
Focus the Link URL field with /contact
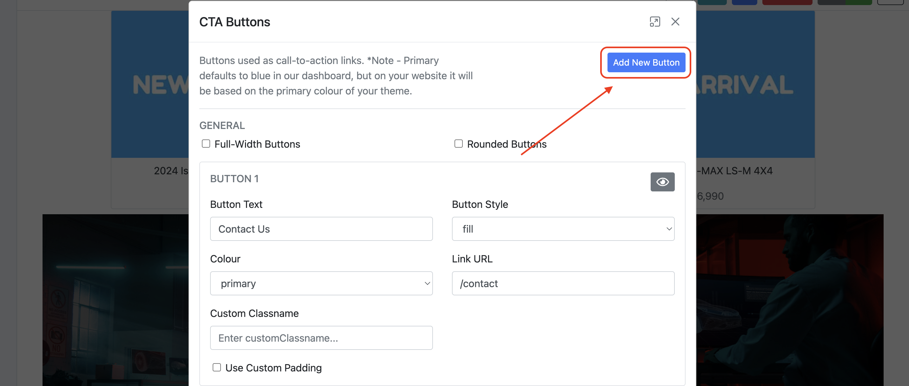point(563,283)
